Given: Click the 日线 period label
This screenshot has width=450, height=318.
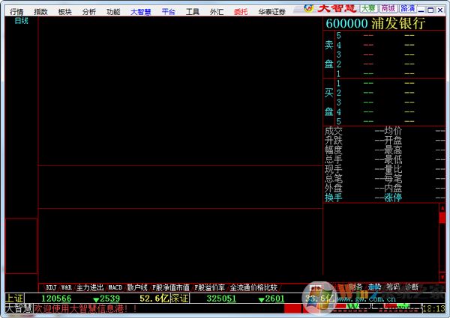Looking at the screenshot, I should pos(22,21).
